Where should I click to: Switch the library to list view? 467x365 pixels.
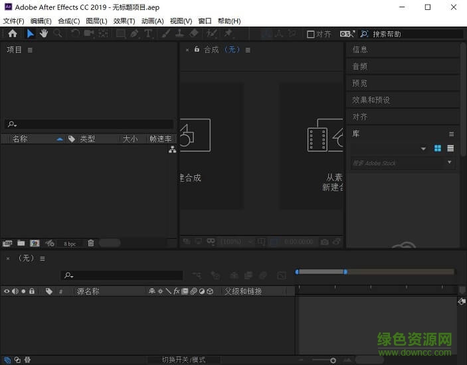pos(450,149)
